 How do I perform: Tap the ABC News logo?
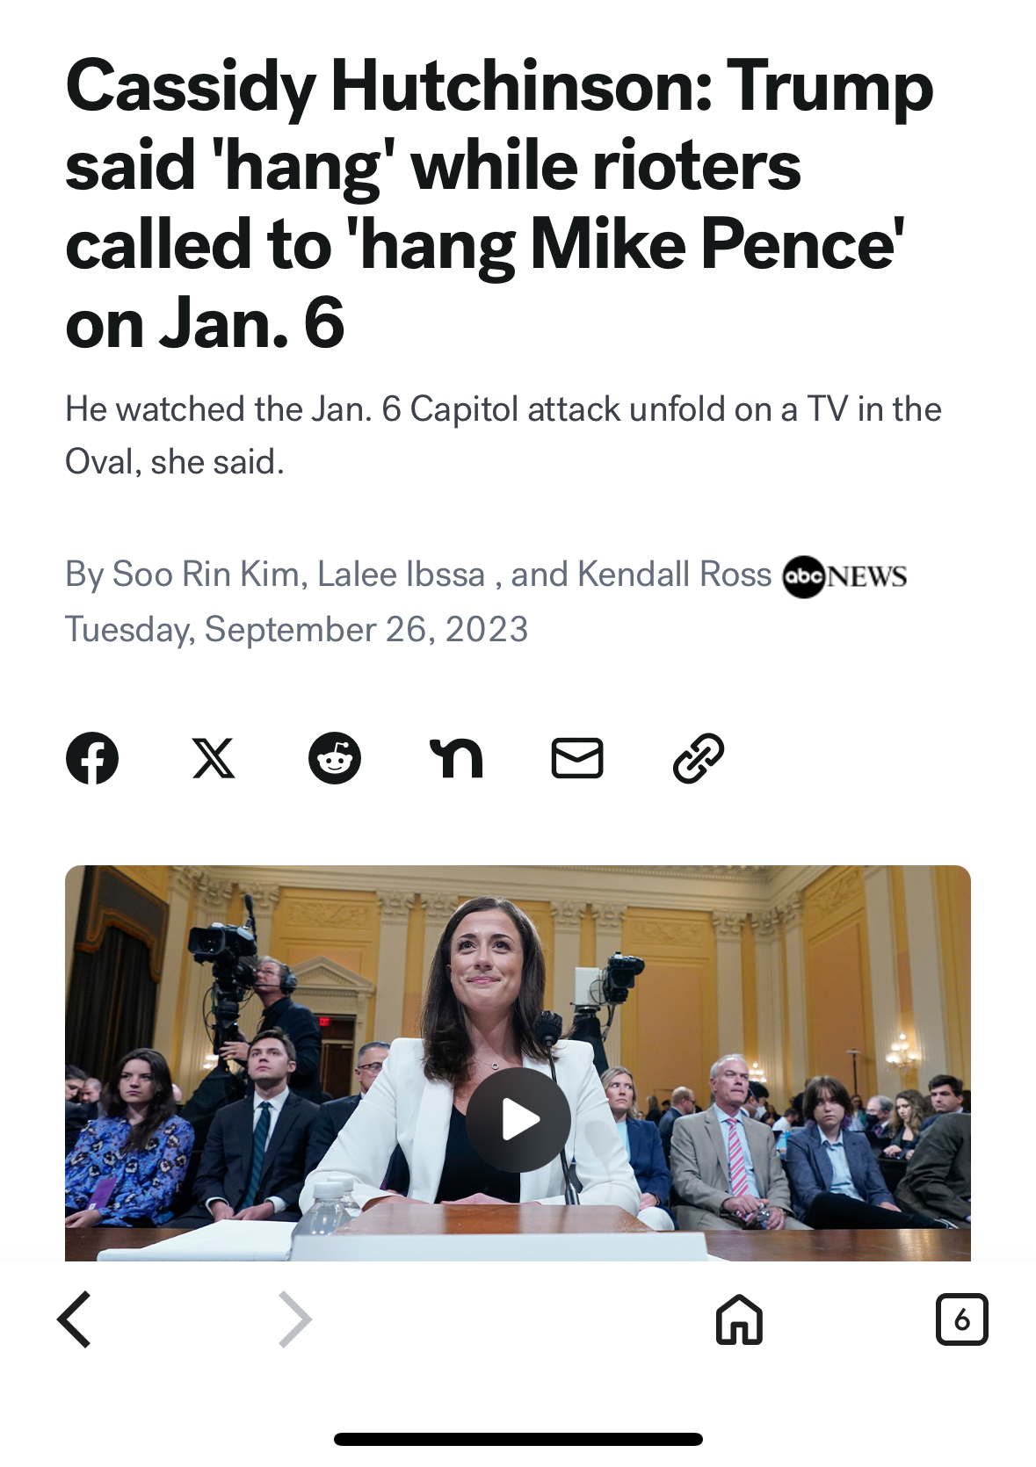pos(844,576)
